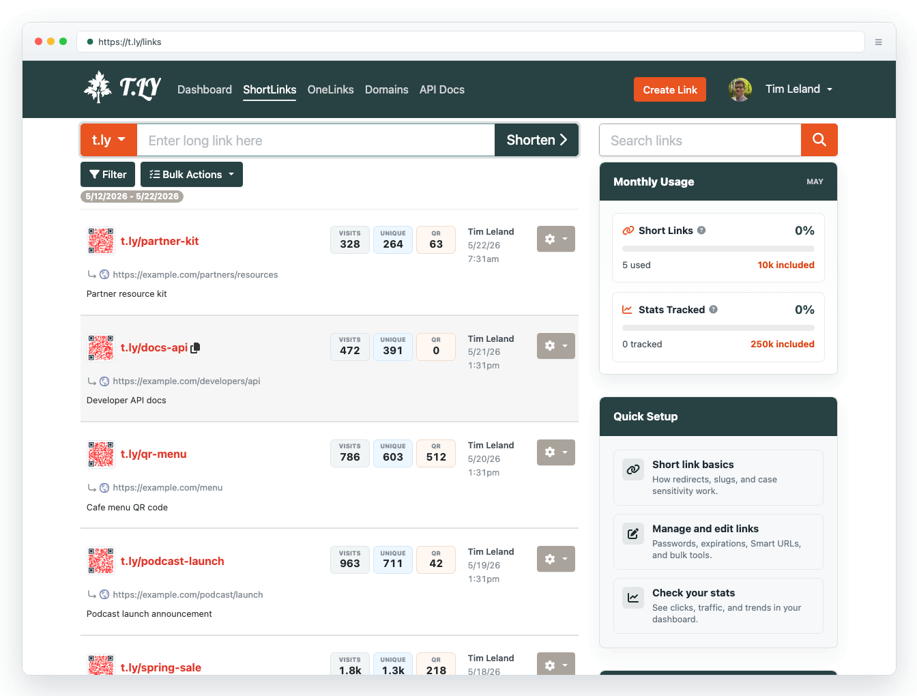917x696 pixels.
Task: Click Tim Leland's profile avatar
Action: click(x=740, y=89)
